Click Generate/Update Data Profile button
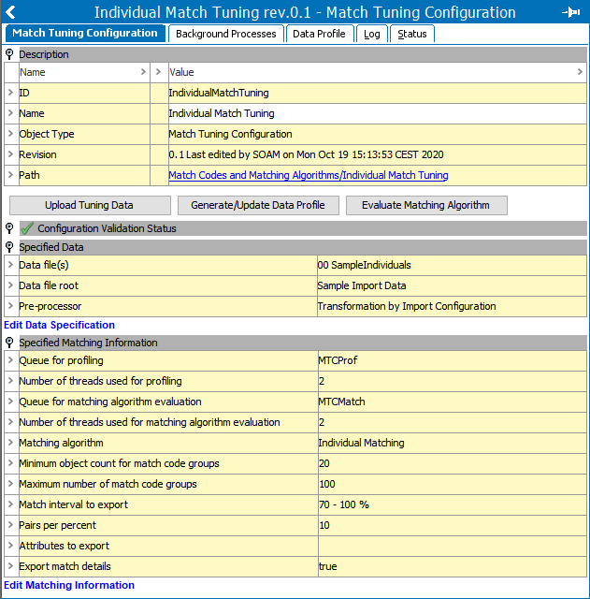The width and height of the screenshot is (590, 599). (258, 205)
